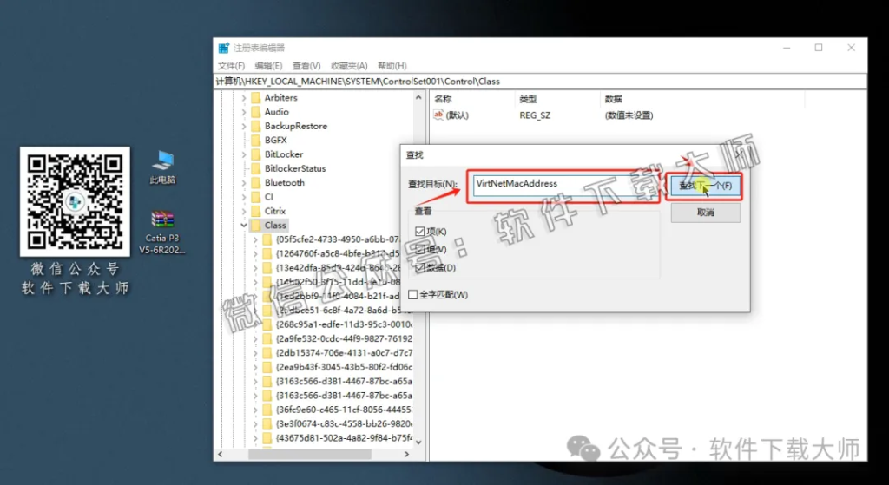Select the BGFX key label

(276, 140)
